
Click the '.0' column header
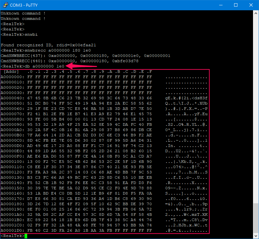point(30,72)
